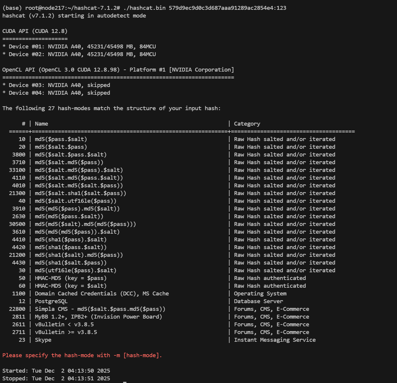Click the 'Name' column header
Screen dimensions: 397x383
tap(41, 124)
